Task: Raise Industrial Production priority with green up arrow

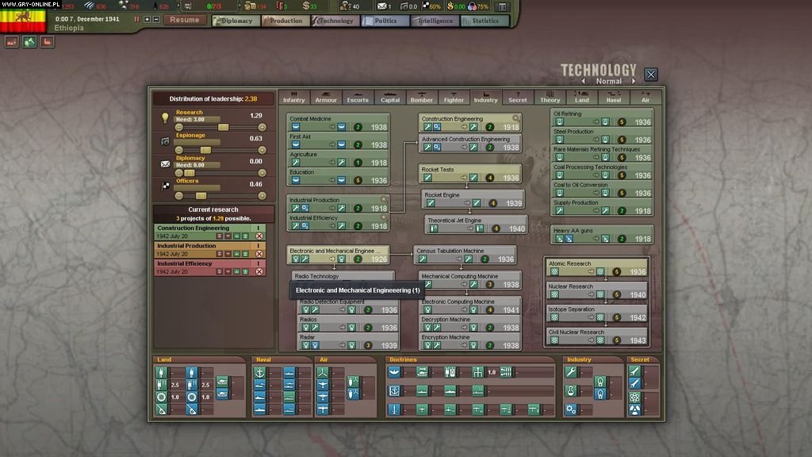Action: (236, 252)
